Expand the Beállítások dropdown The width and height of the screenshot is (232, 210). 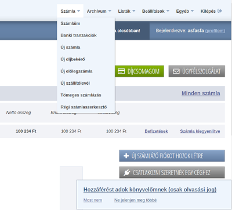tap(155, 11)
